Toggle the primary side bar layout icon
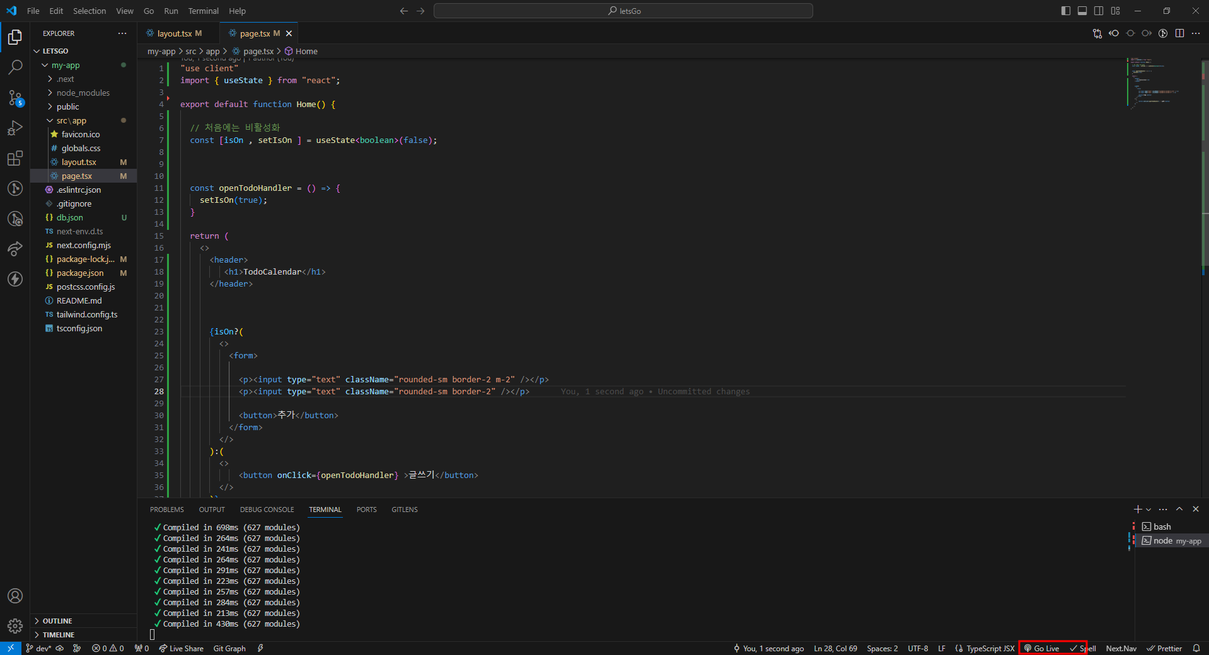1209x655 pixels. [x=1066, y=11]
